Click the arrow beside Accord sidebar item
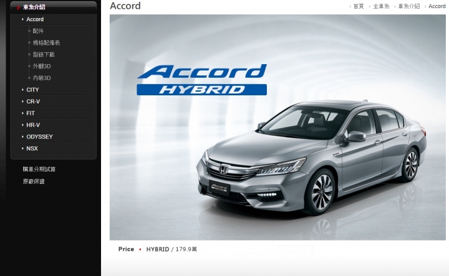This screenshot has height=276, width=449. tap(22, 19)
